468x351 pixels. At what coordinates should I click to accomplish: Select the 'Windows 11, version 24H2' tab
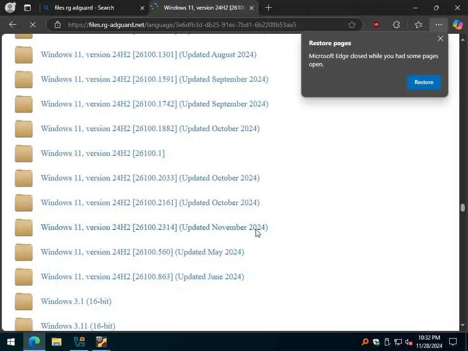[204, 8]
